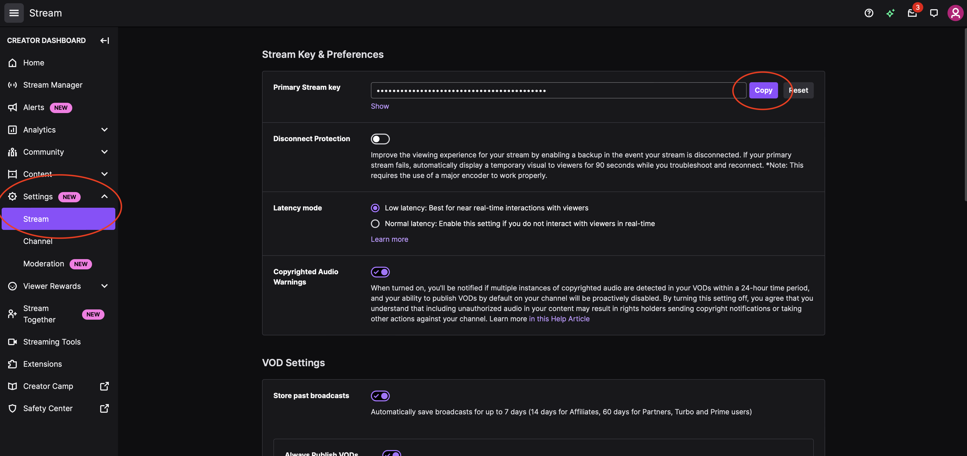
Task: Open the help question mark icon
Action: click(869, 13)
